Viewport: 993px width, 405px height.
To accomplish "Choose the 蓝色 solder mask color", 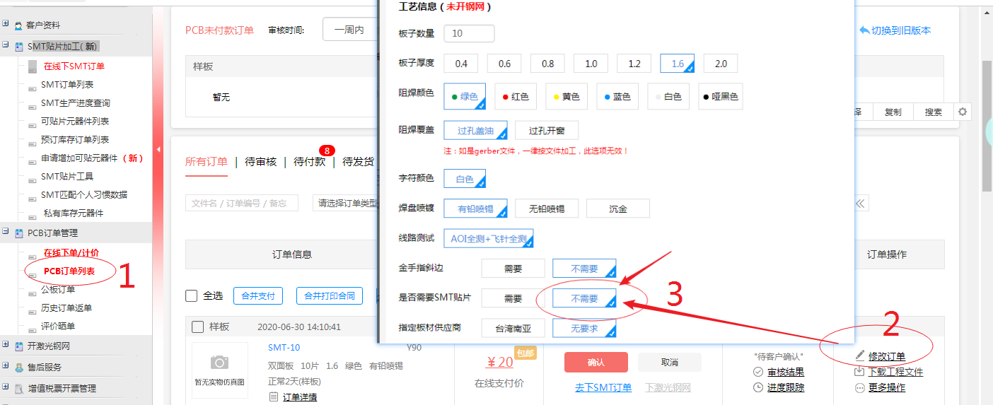I will coord(618,96).
